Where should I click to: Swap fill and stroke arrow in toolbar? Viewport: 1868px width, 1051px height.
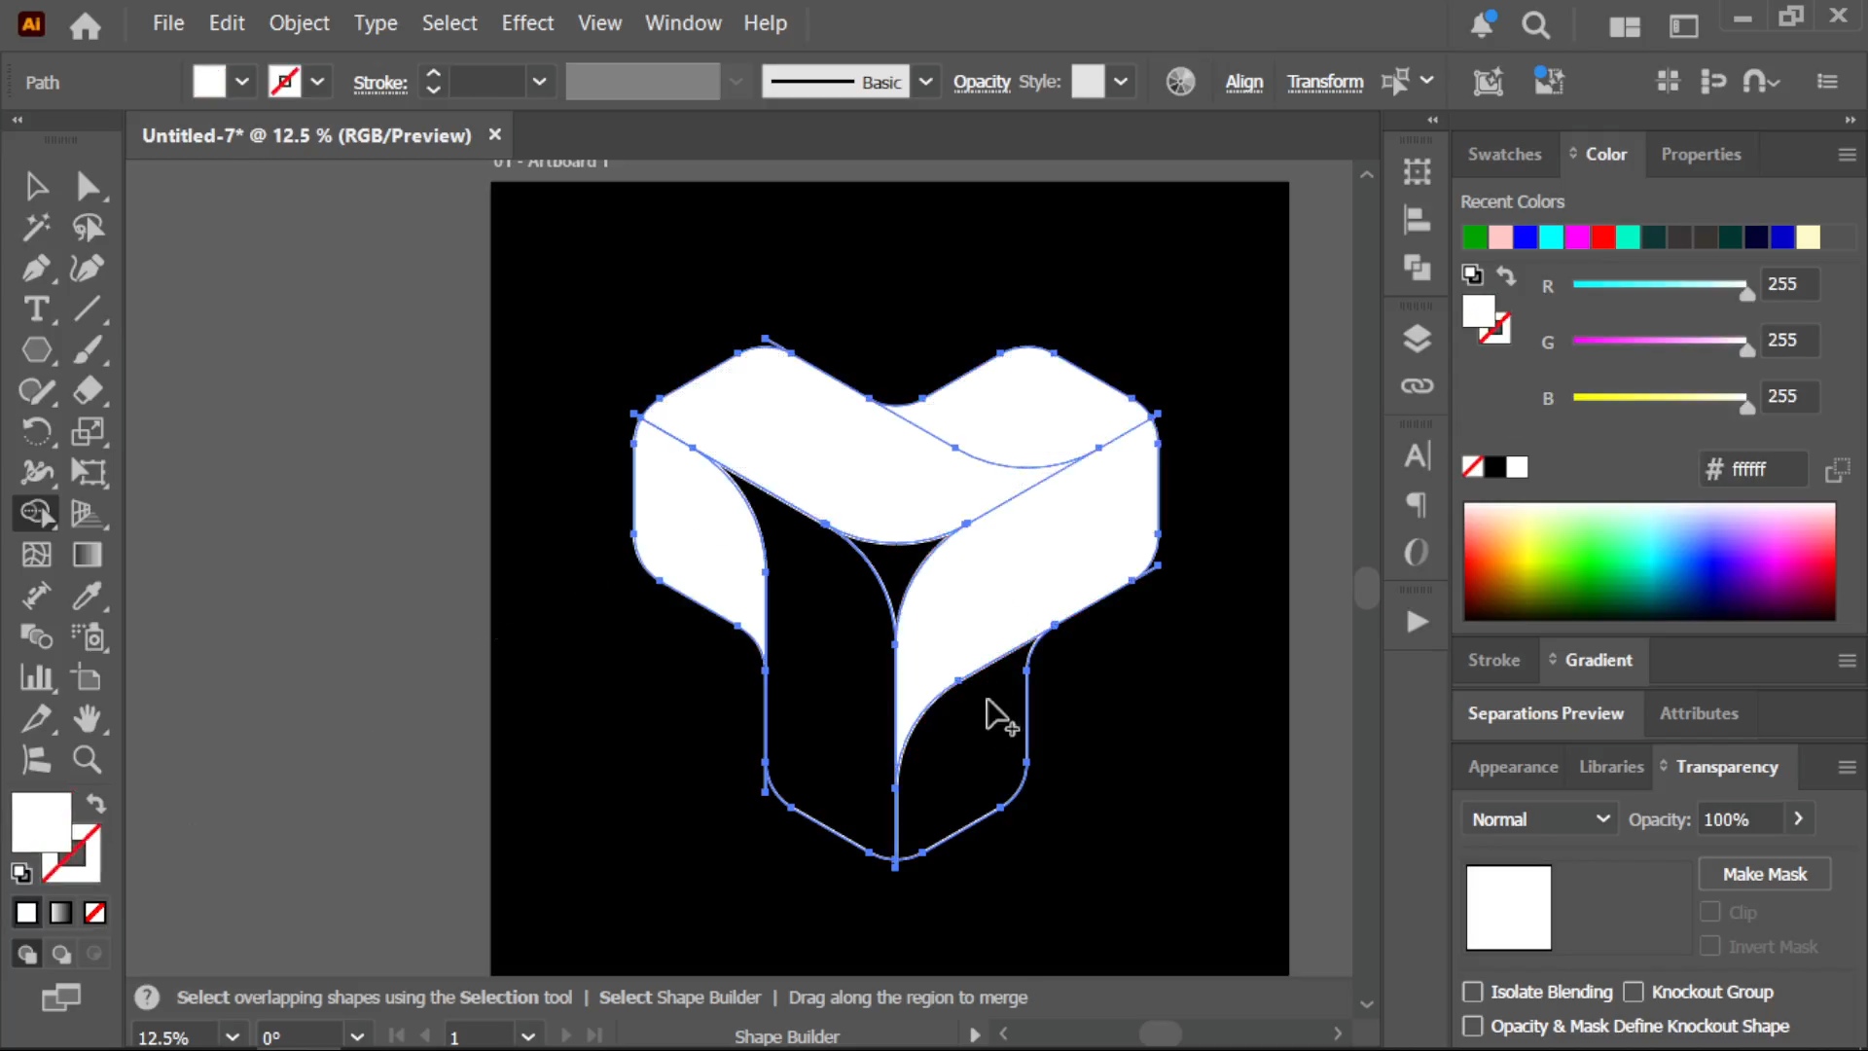[x=95, y=804]
